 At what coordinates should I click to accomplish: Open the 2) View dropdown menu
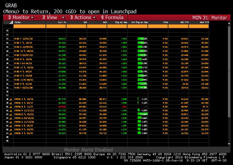tap(50, 17)
